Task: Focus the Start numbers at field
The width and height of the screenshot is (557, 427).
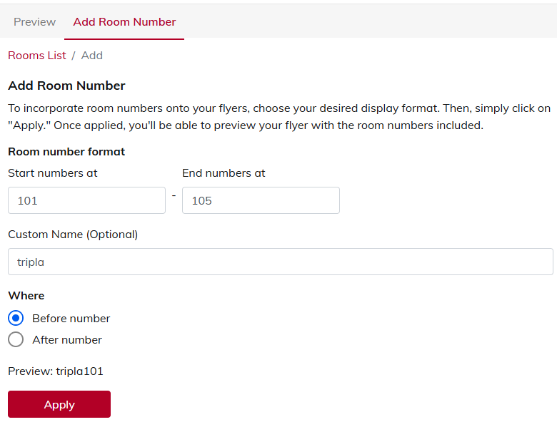Action: [x=86, y=200]
